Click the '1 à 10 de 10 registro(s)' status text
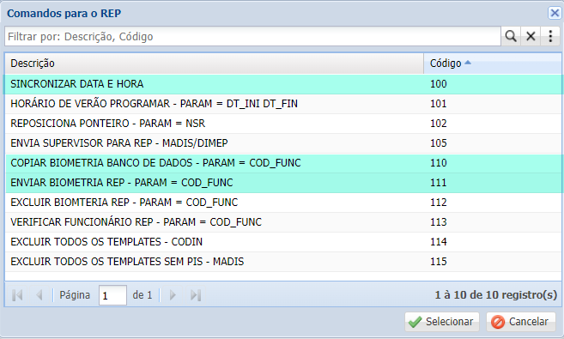This screenshot has width=564, height=339. (496, 295)
